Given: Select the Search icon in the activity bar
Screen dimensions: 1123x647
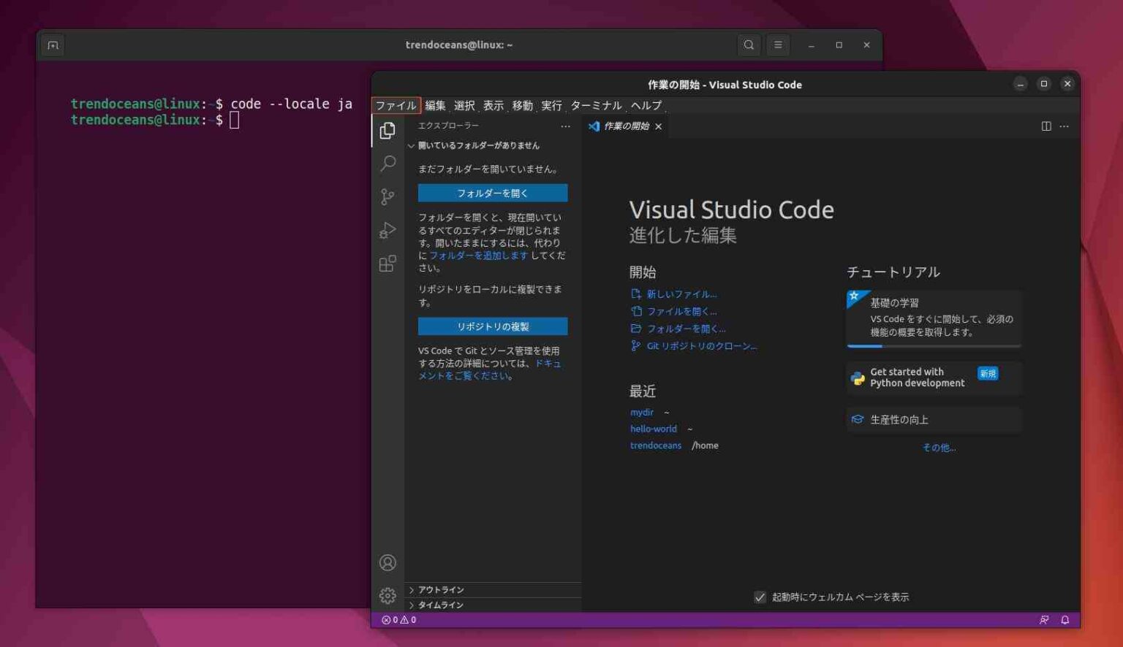Looking at the screenshot, I should point(387,164).
